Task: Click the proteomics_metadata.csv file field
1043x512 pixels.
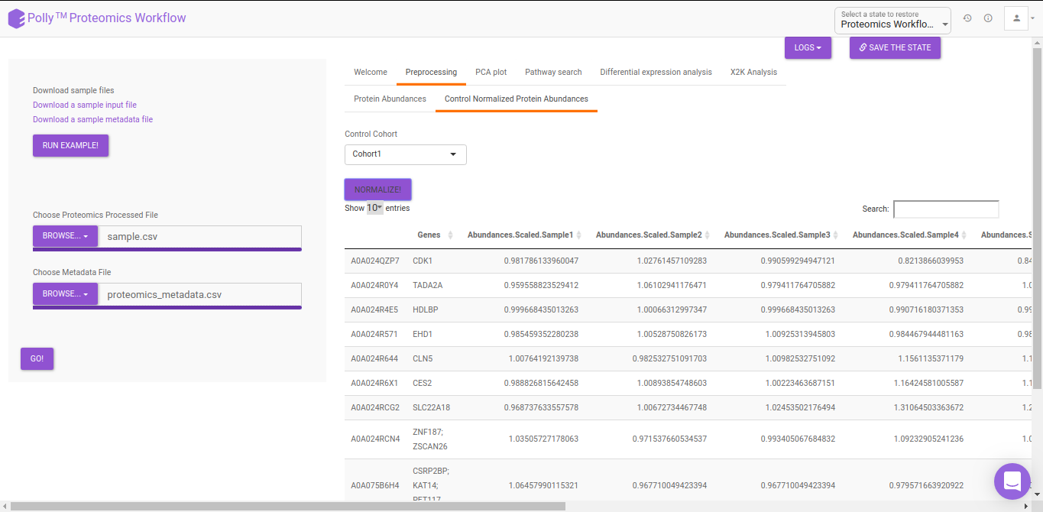Action: (199, 294)
